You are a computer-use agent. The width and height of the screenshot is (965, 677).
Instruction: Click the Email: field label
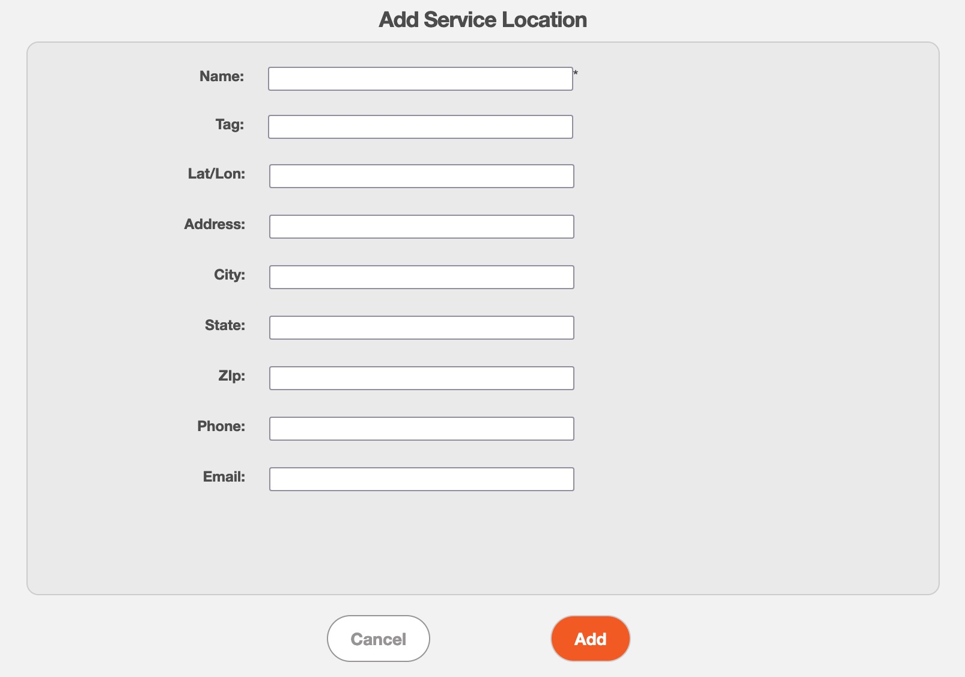pyautogui.click(x=224, y=477)
